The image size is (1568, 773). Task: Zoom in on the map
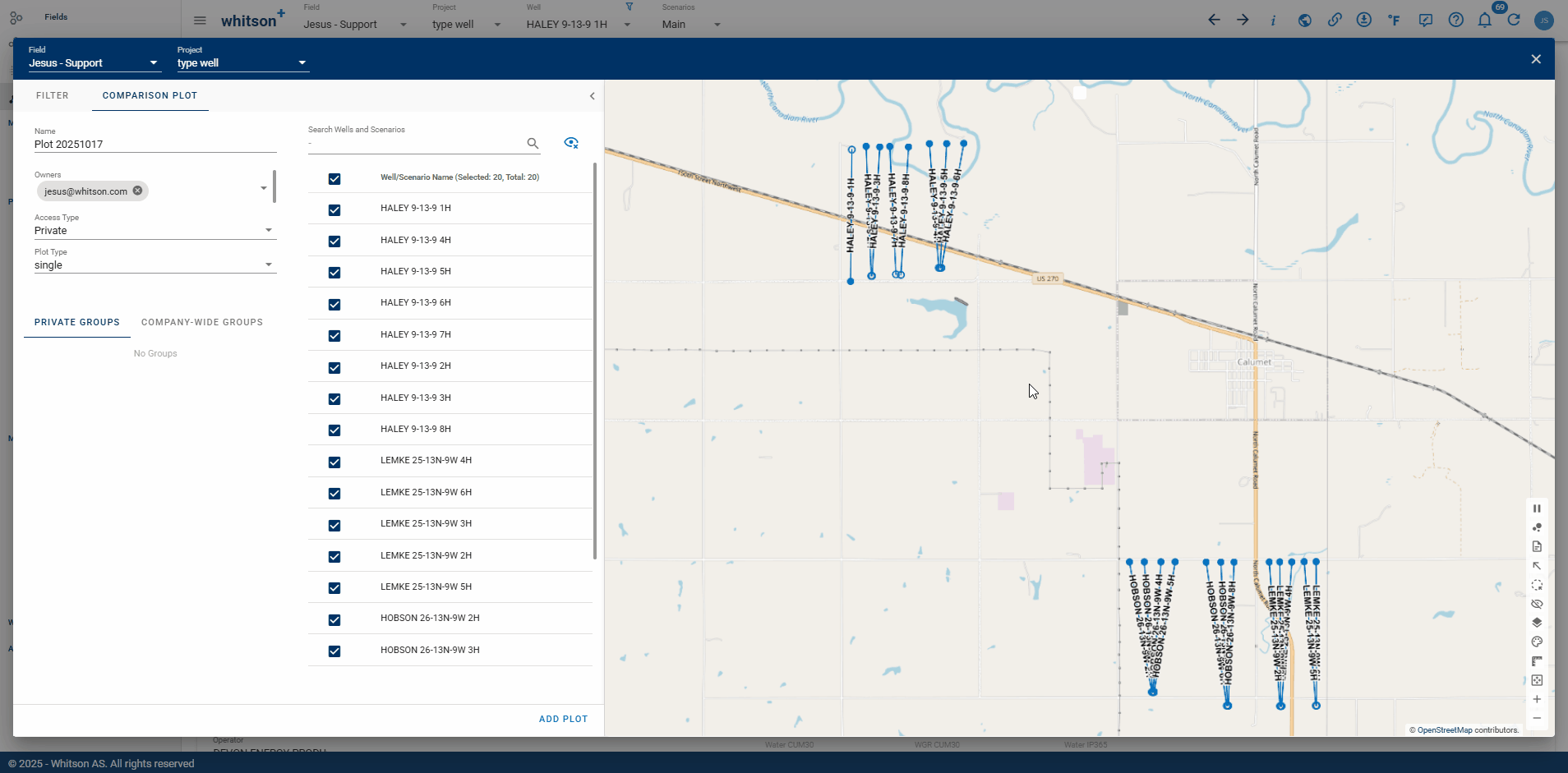1537,699
